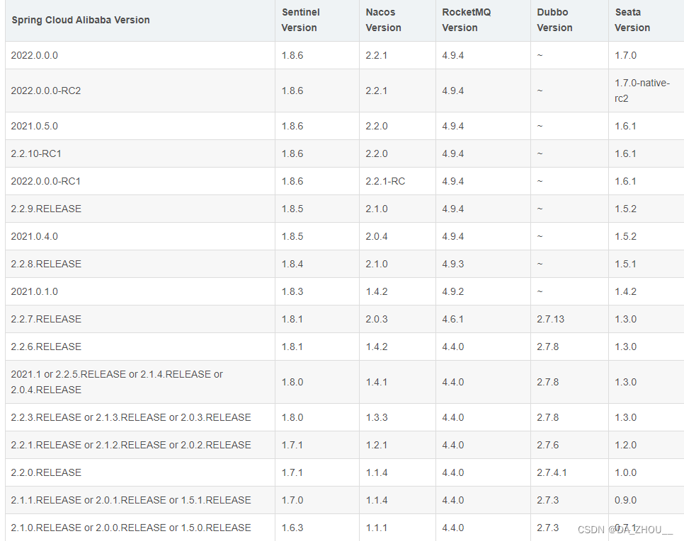Select Nacos '2.2.0' in the 2021.0.5.0 row
Viewport: 684px width, 541px height.
[377, 126]
